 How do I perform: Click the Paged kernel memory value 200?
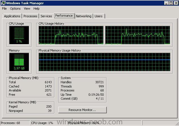(x=49, y=106)
